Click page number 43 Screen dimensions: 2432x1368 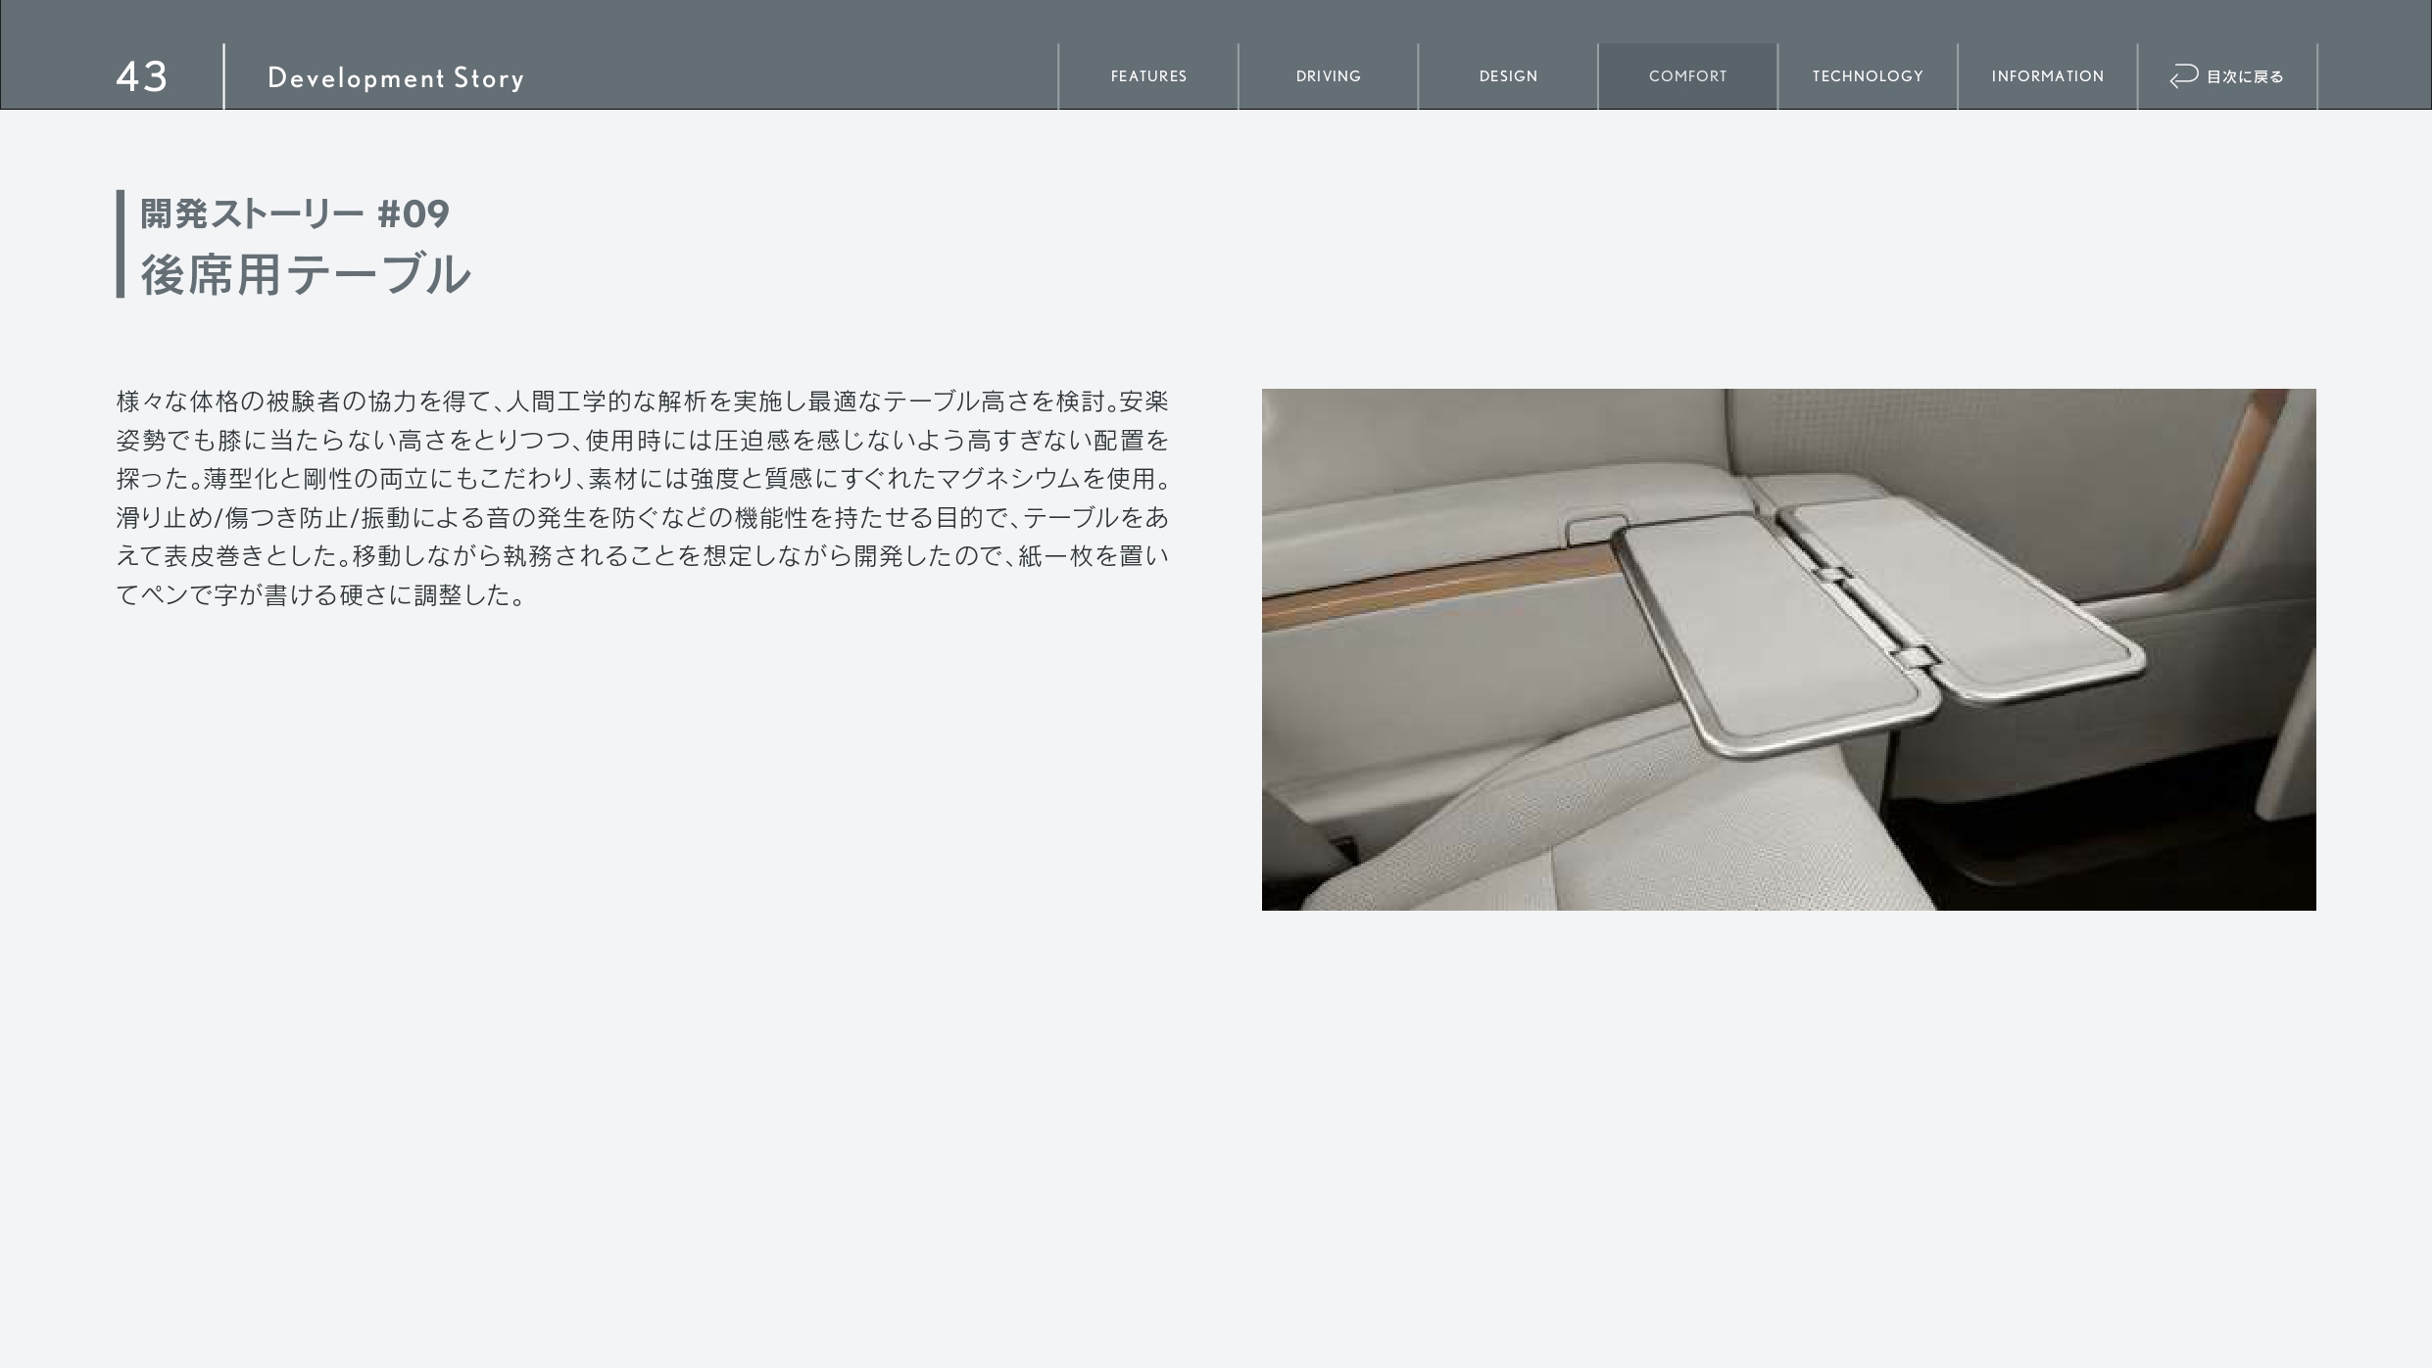(x=141, y=76)
